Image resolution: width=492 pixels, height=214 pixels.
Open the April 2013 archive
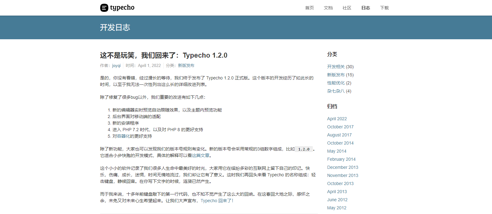(x=337, y=192)
